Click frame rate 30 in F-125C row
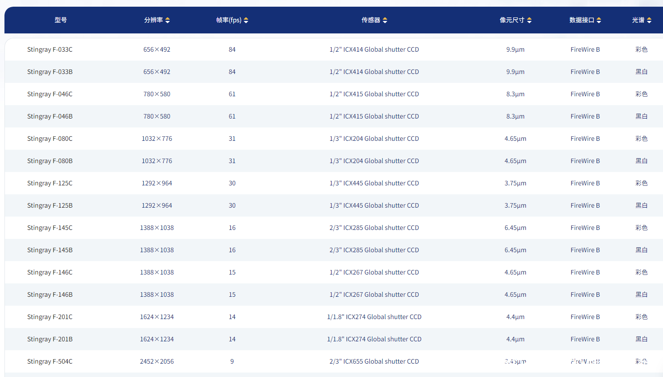Viewport: 663px width, 377px height. [x=232, y=183]
